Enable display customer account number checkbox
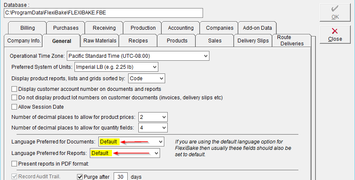The height and width of the screenshot is (180, 355). coord(14,89)
